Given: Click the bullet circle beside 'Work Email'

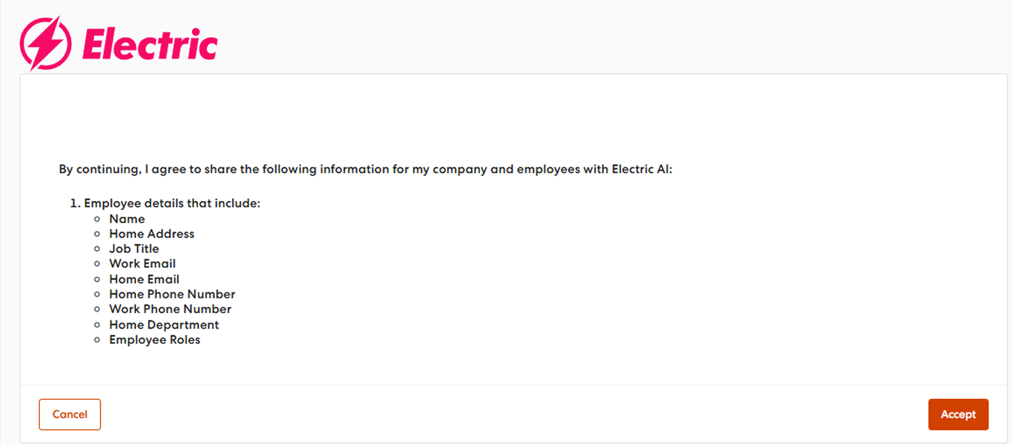Looking at the screenshot, I should [x=98, y=264].
